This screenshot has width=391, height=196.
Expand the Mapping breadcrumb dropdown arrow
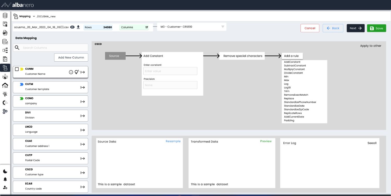click(34, 16)
